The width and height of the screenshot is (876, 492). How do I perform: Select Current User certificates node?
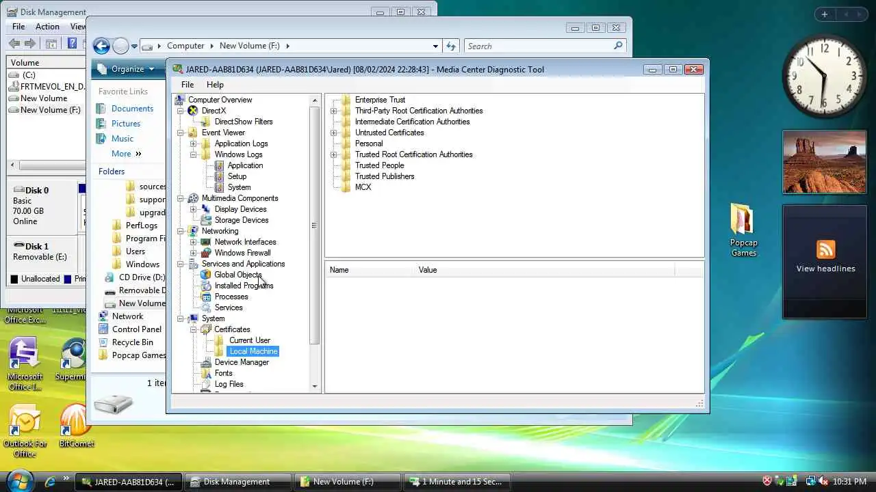point(250,340)
